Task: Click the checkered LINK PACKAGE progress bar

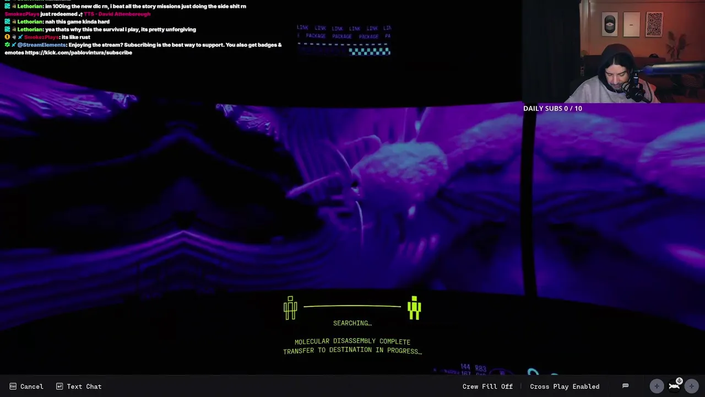Action: click(x=369, y=51)
